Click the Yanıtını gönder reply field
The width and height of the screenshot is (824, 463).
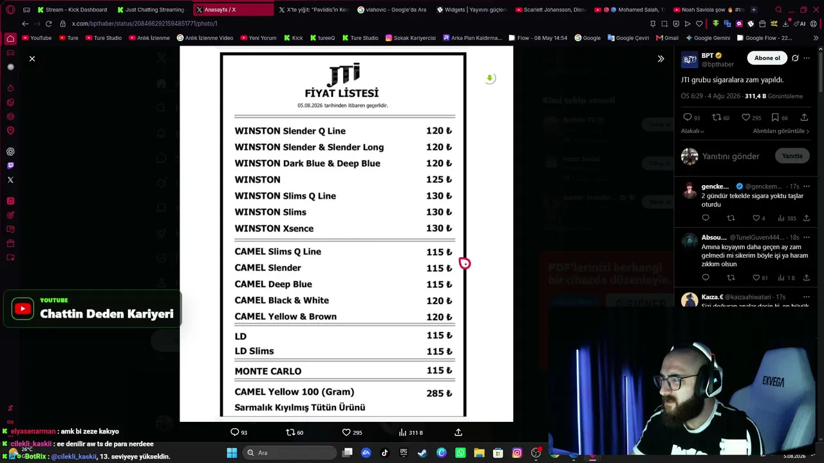(731, 156)
